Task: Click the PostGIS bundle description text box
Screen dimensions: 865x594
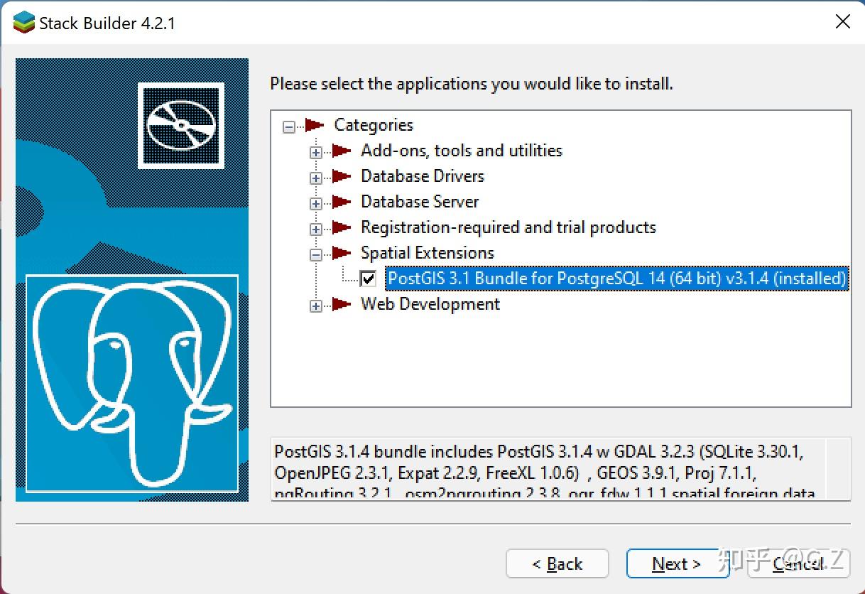Action: (547, 469)
